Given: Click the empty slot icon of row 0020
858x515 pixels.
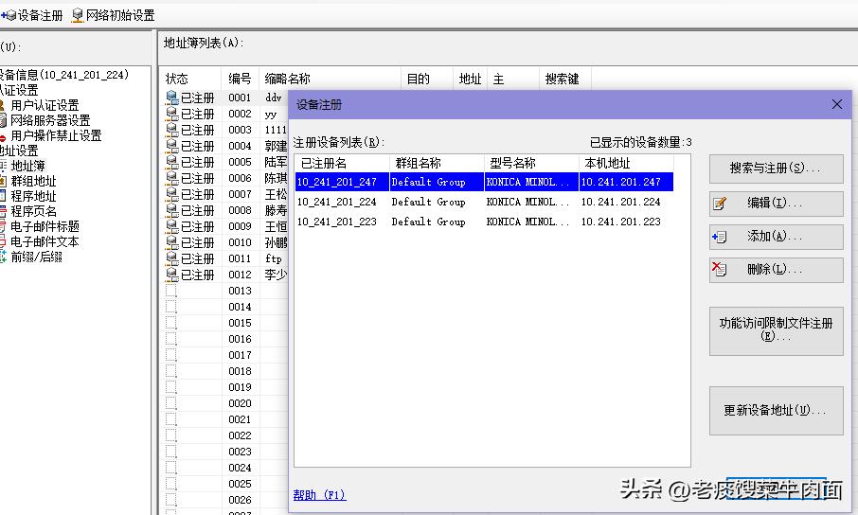Looking at the screenshot, I should [171, 403].
